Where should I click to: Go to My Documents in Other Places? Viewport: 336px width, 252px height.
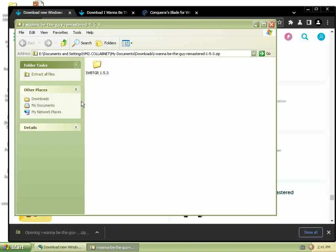pyautogui.click(x=43, y=105)
